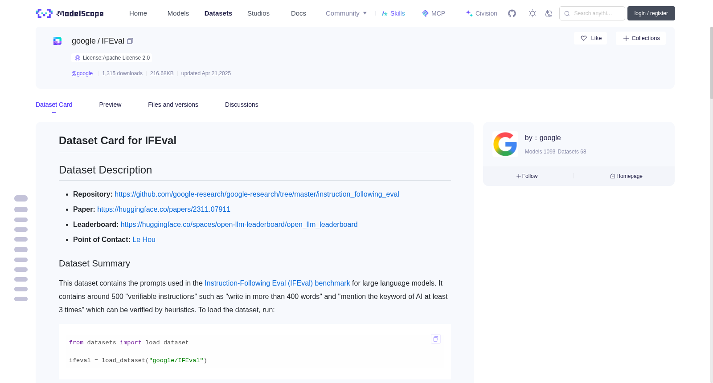
Task: Click the "Models 1093" count
Action: click(x=540, y=152)
